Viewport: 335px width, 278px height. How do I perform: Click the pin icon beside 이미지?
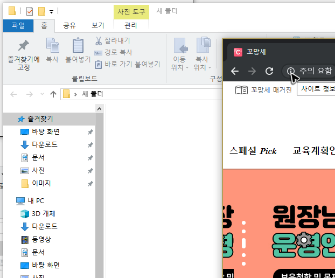tap(90, 184)
